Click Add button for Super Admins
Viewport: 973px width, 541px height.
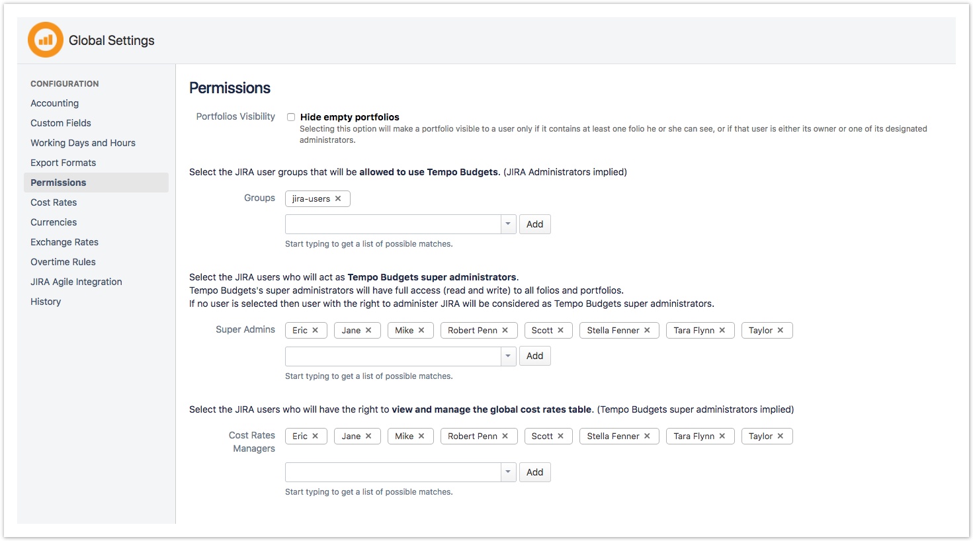click(534, 356)
